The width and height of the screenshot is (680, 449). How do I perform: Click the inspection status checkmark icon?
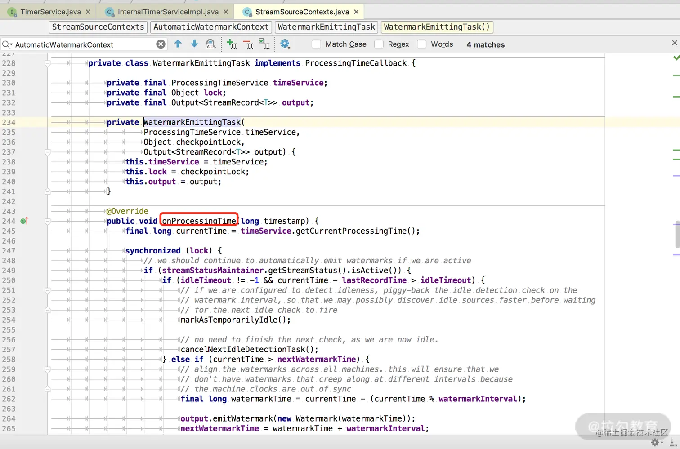pos(676,58)
